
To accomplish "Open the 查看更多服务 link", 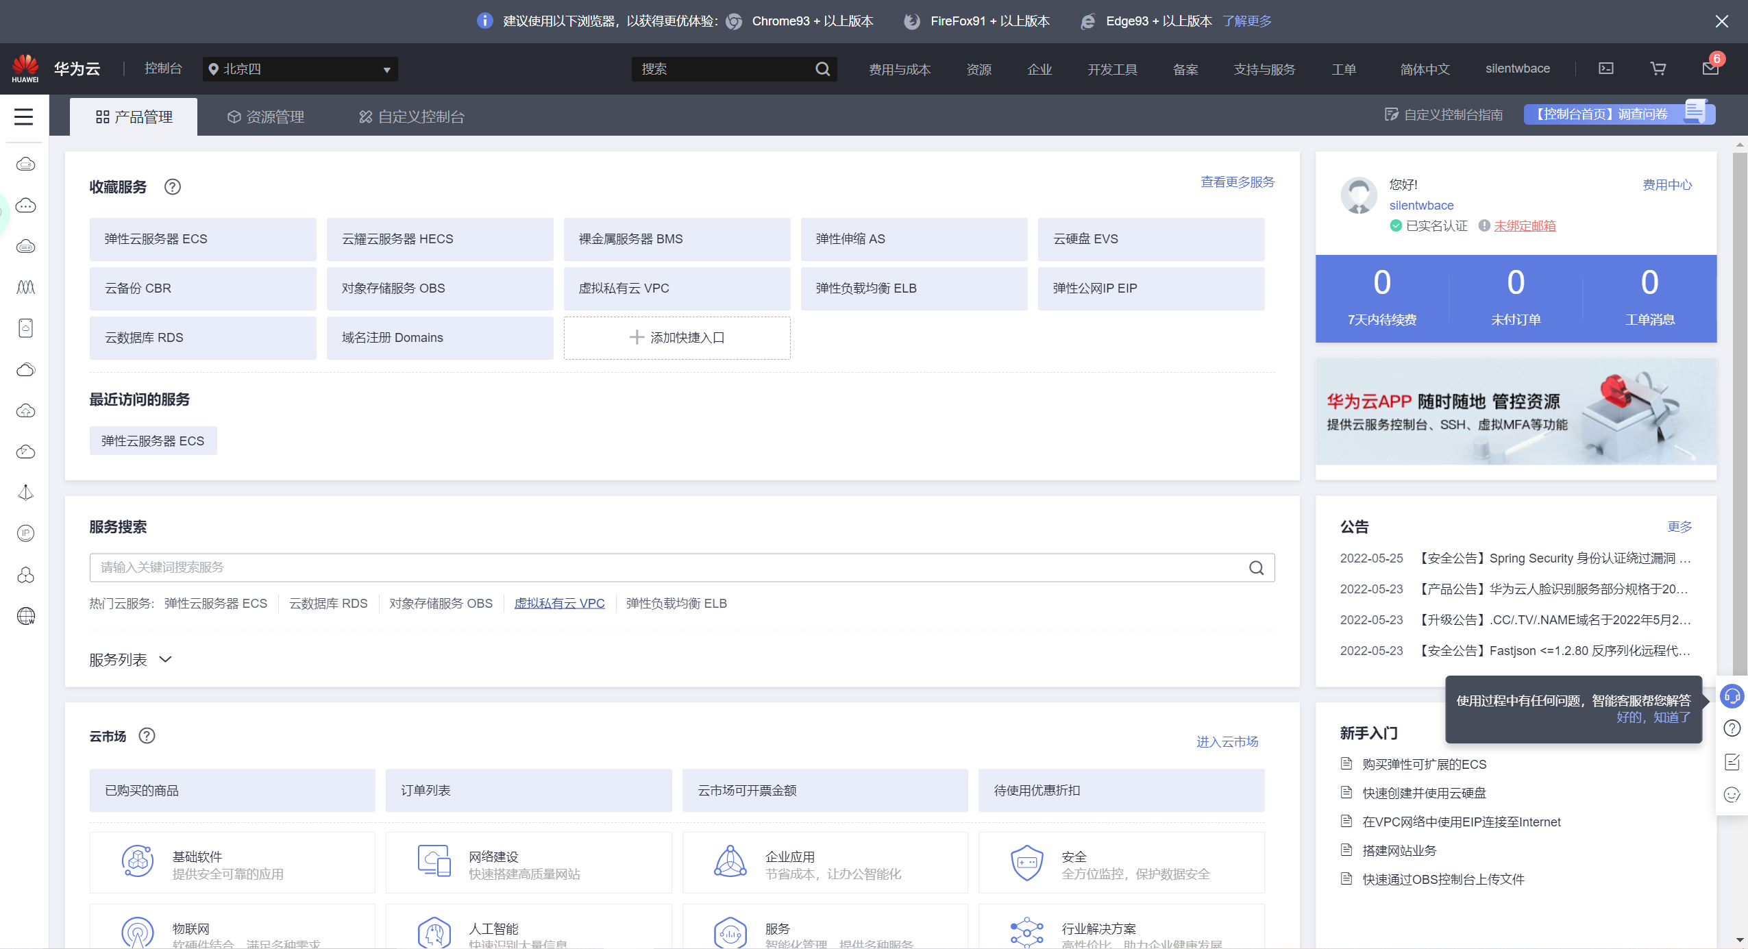I will pos(1237,182).
